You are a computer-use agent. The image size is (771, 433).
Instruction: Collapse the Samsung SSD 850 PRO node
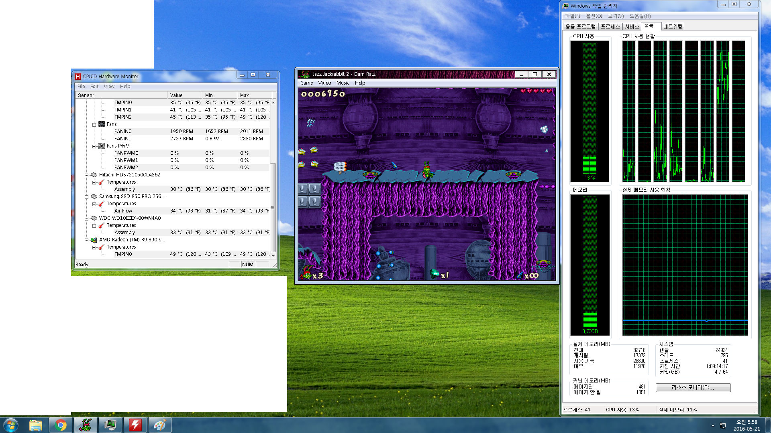86,197
